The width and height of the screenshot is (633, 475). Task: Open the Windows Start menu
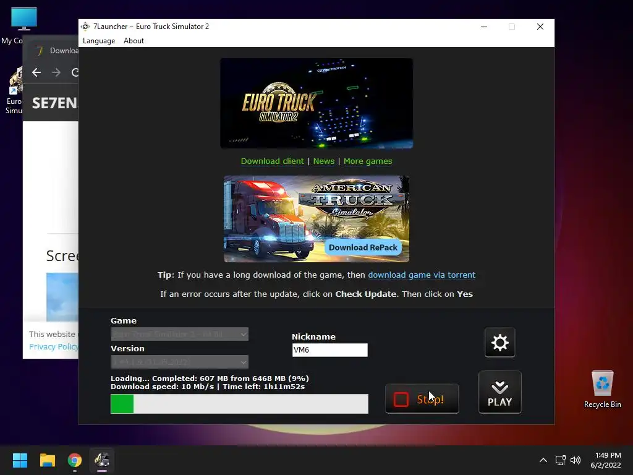coord(20,460)
